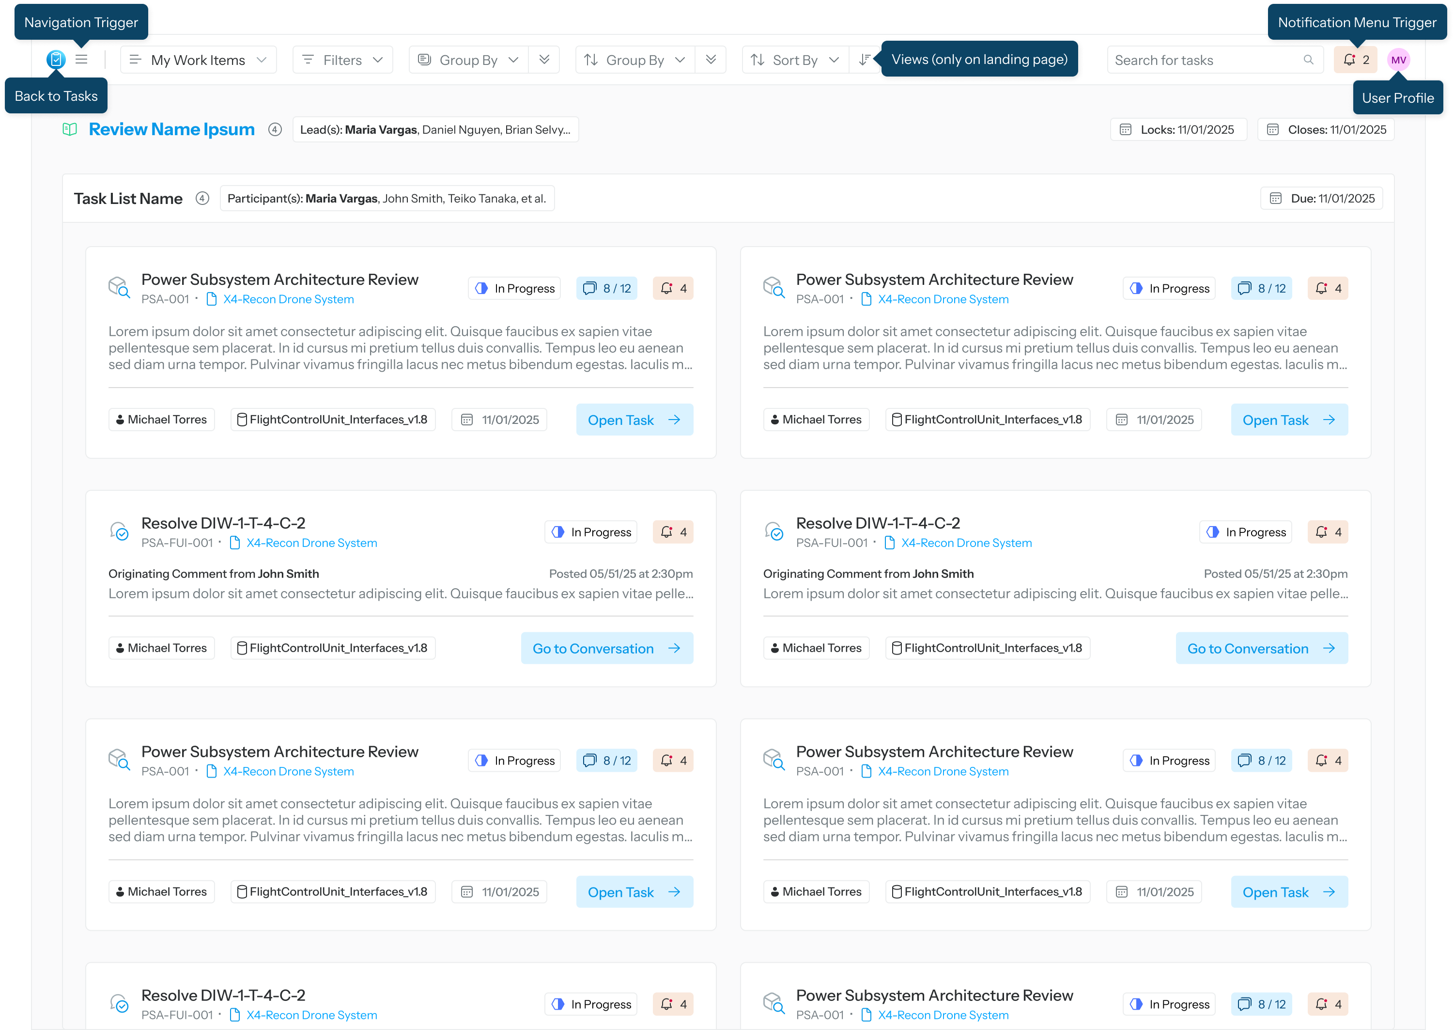Click the sort direction icon beside Sort By

point(864,59)
